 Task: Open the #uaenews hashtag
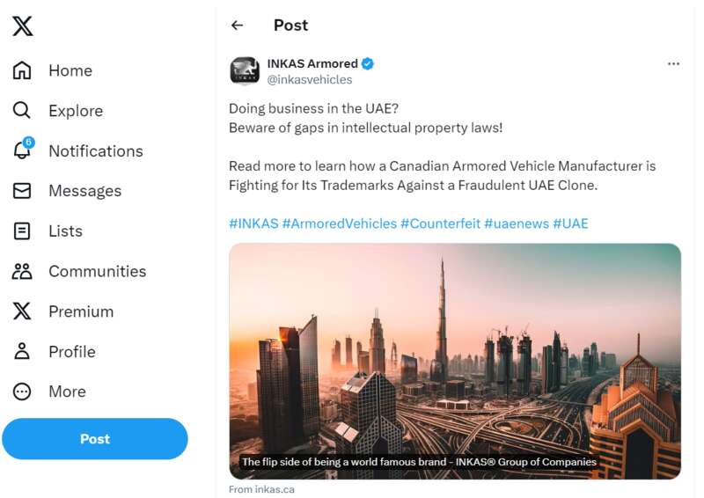[516, 223]
